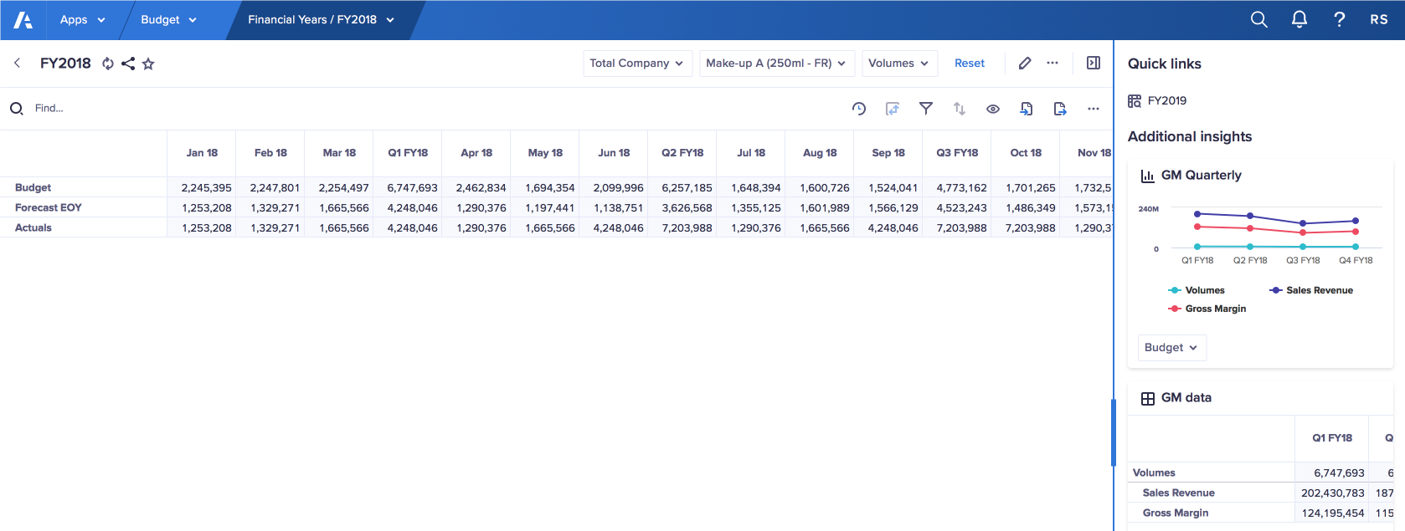The width and height of the screenshot is (1405, 531).
Task: Open the Volumes context selector
Action: (x=898, y=64)
